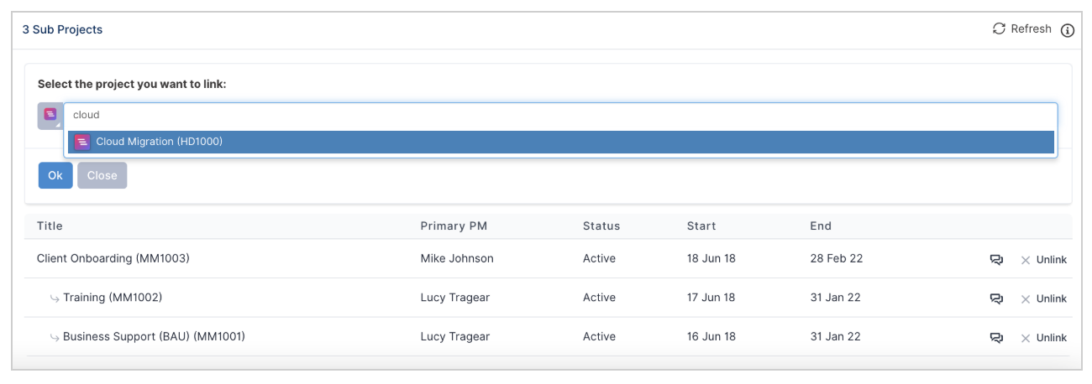Open comments for Business Support (BAU) row
The width and height of the screenshot is (1092, 384).
click(997, 338)
